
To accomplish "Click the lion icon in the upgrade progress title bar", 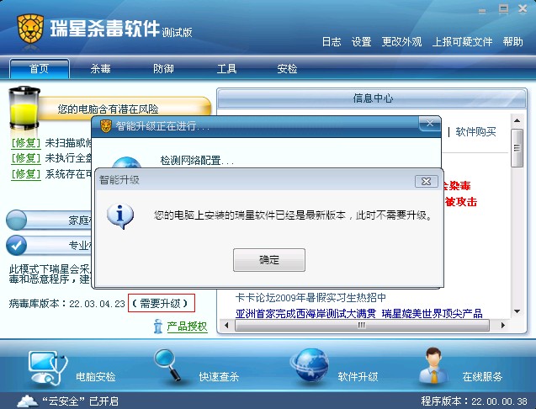I will pos(106,126).
